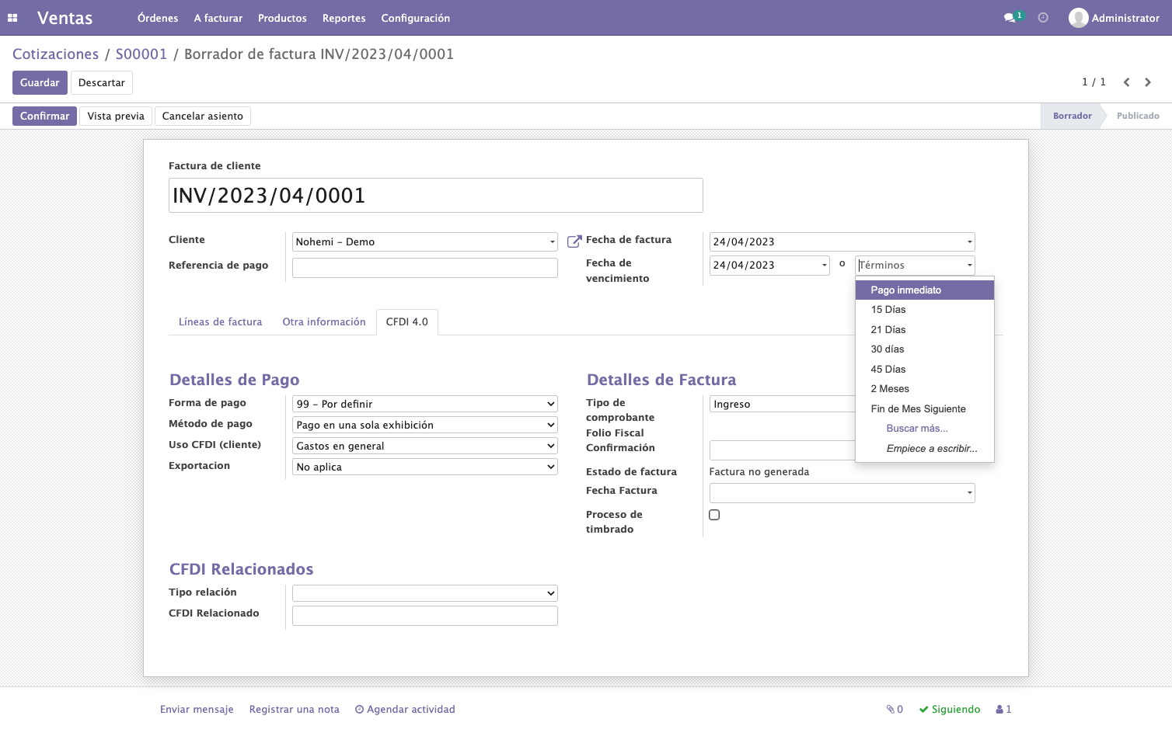This screenshot has width=1172, height=733.
Task: Open the followers person icon
Action: (999, 709)
